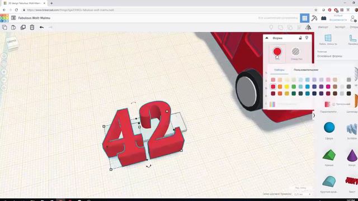Open the design list icon beside title
The image size is (358, 201).
coord(13,18)
